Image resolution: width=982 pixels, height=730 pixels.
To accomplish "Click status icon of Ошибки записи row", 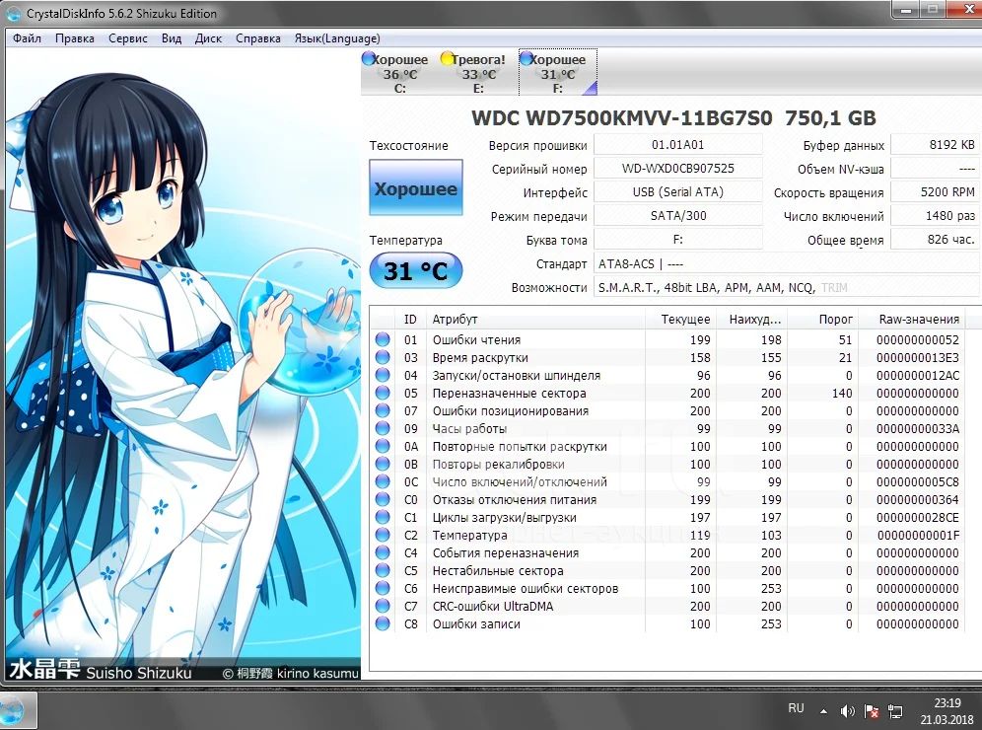I will pyautogui.click(x=383, y=623).
